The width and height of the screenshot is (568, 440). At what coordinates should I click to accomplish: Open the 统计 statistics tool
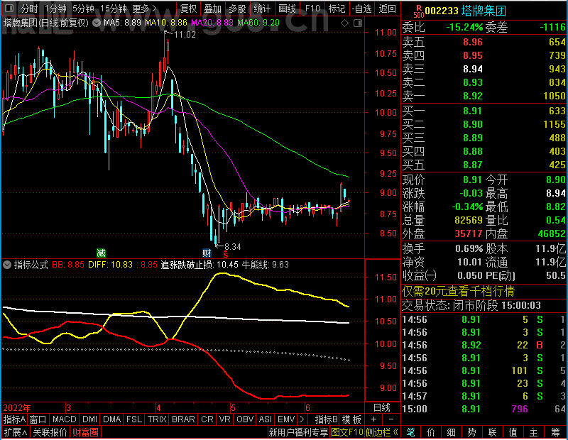point(262,9)
